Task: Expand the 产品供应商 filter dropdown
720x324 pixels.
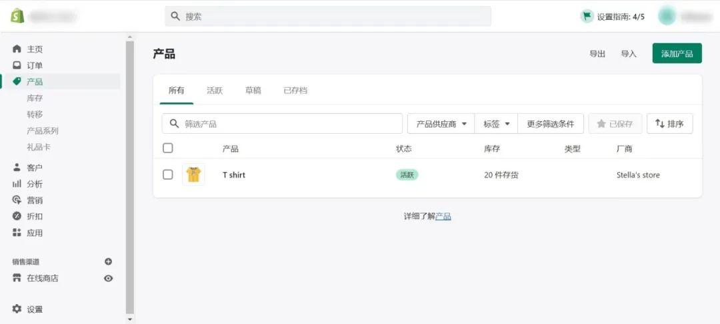Action: (441, 124)
